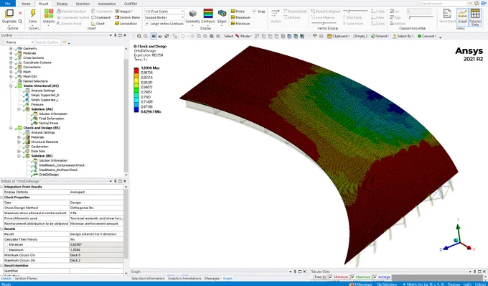Click the zoom-in magnifier in graphics toolbar
488x286 pixels.
pyautogui.click(x=139, y=36)
